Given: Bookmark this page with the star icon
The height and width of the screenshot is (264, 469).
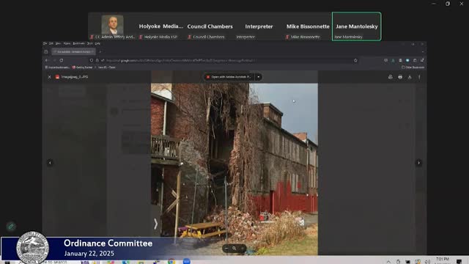Looking at the screenshot, I should point(355,60).
